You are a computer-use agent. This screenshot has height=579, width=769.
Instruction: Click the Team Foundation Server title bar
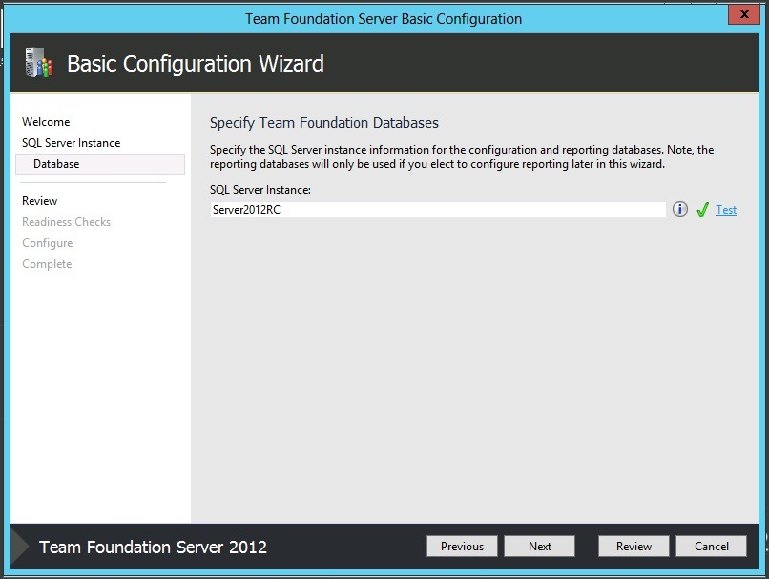pyautogui.click(x=384, y=18)
